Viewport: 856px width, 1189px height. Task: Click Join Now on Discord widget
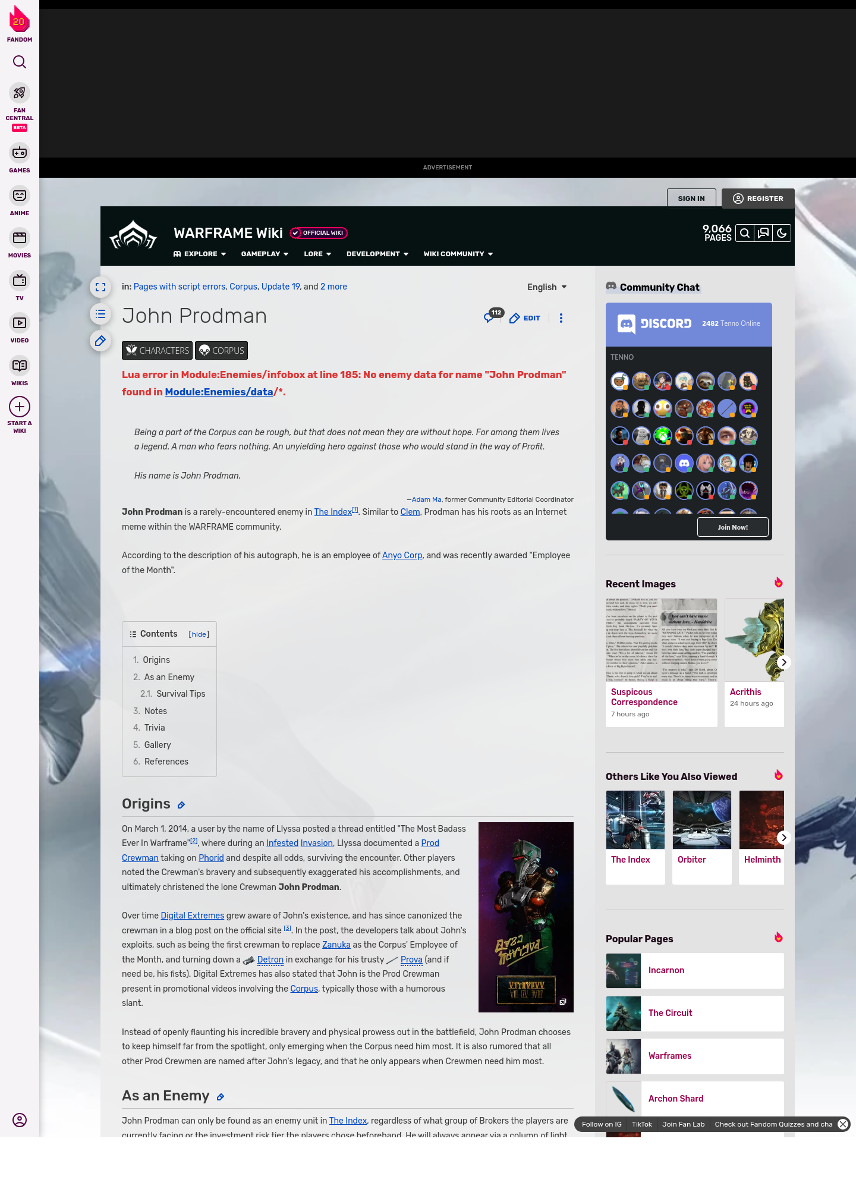pyautogui.click(x=733, y=527)
